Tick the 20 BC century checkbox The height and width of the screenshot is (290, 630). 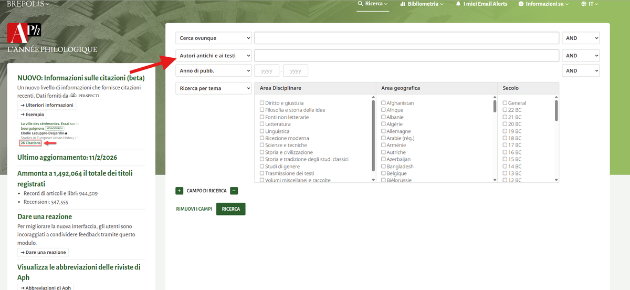(505, 124)
